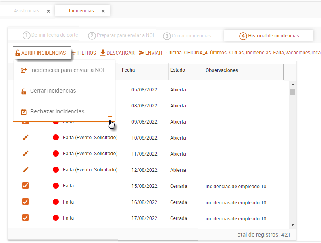Open step 2 Preparar para enviar a NOI
Image resolution: width=321 pixels, height=243 pixels.
(x=121, y=35)
